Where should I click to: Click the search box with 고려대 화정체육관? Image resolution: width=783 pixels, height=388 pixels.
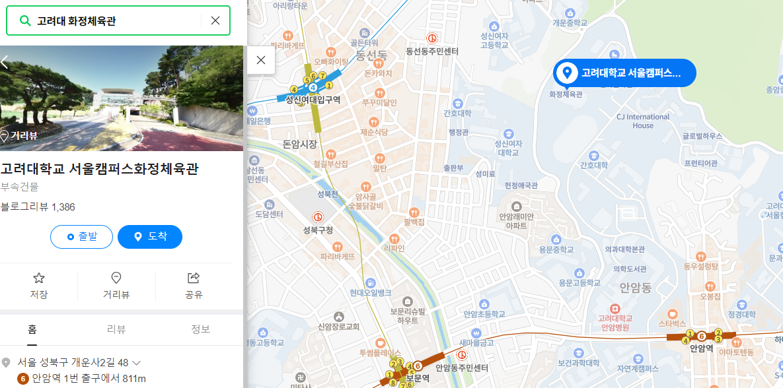(x=118, y=20)
